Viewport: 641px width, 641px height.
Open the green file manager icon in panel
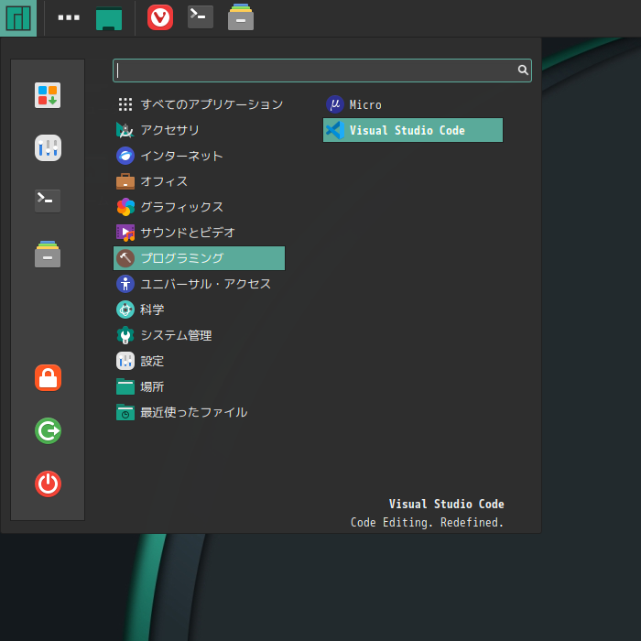coord(109,18)
